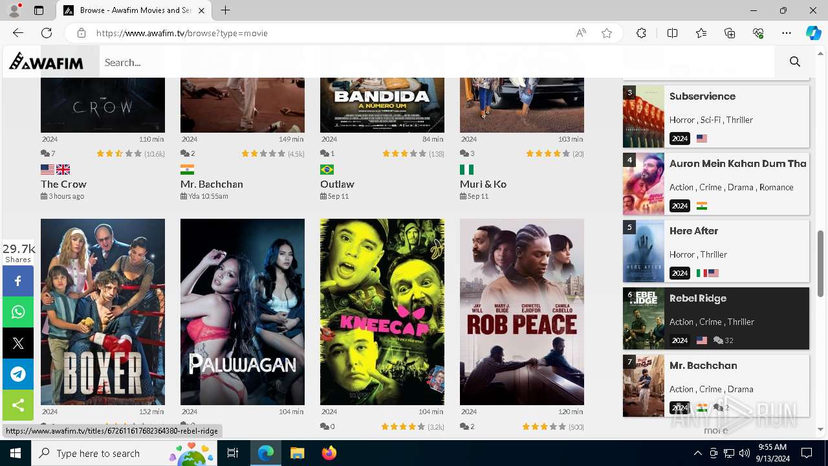The height and width of the screenshot is (466, 828).
Task: Click the Subservience sidebar thumbnail
Action: (644, 116)
